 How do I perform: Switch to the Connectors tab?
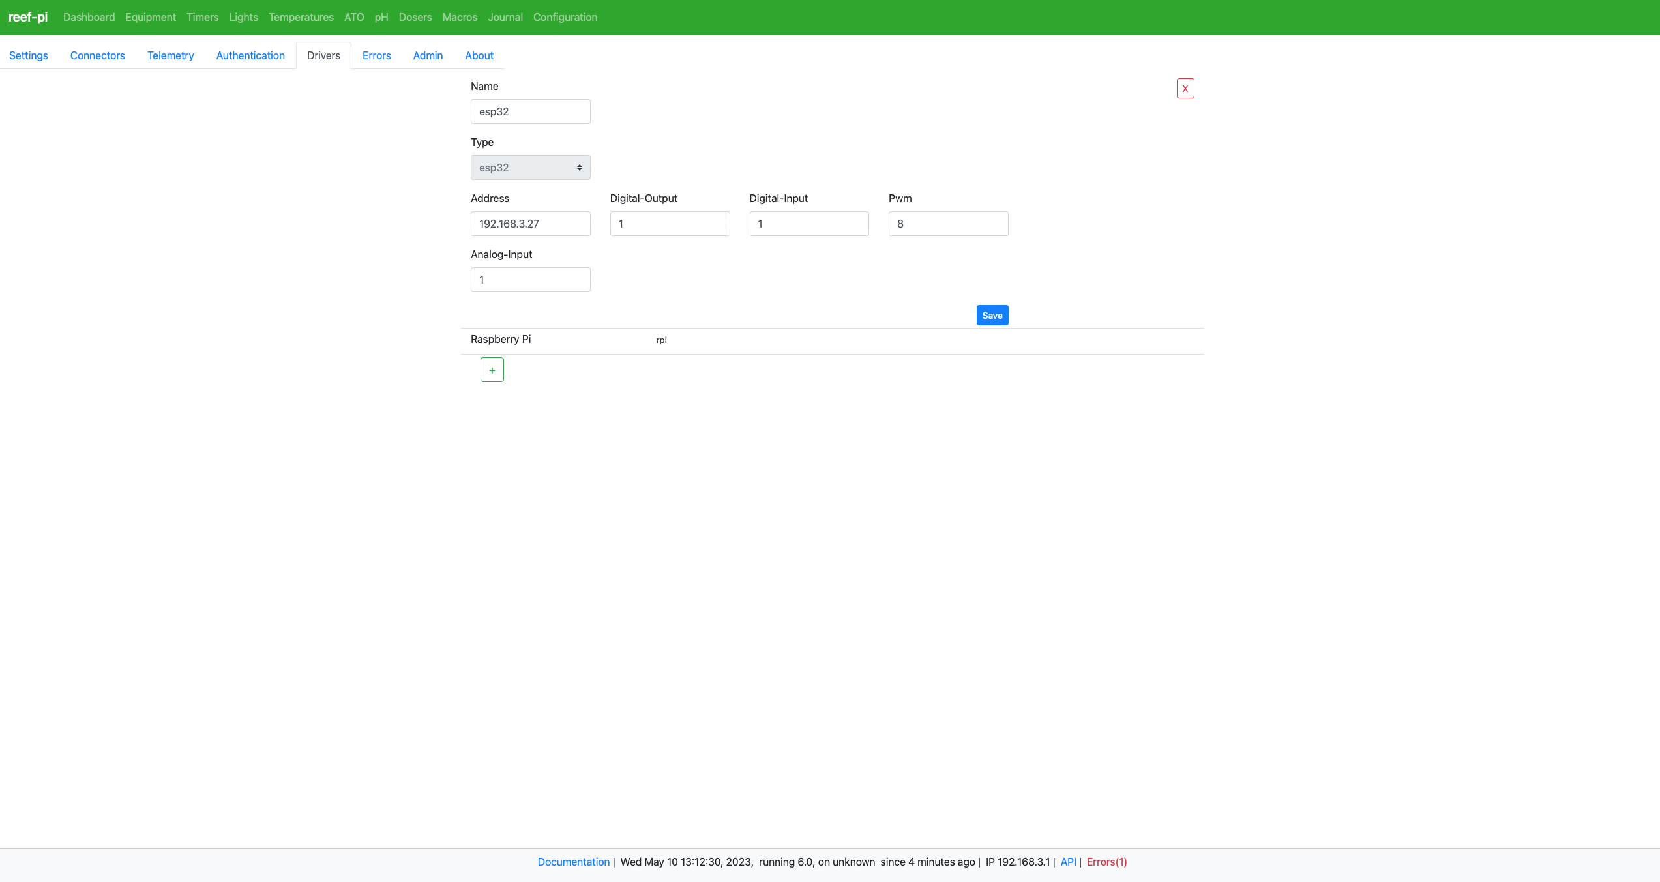click(x=98, y=55)
